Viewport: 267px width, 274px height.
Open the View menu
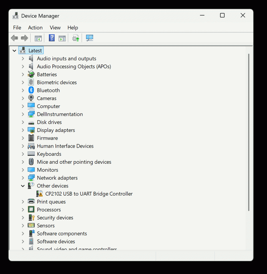[55, 28]
